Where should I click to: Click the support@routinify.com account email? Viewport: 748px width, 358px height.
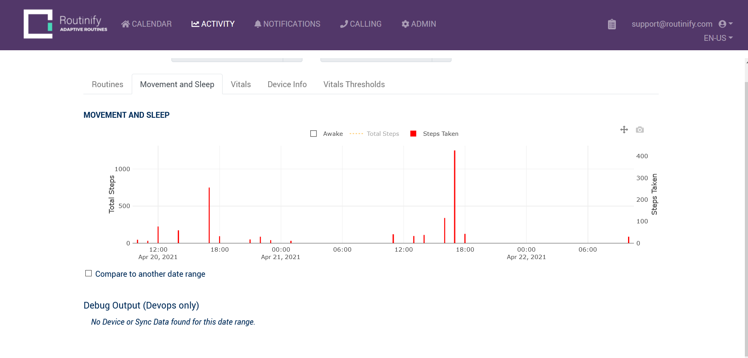tap(672, 24)
